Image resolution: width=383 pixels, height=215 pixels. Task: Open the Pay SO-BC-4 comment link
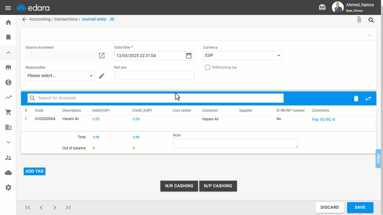tap(323, 119)
